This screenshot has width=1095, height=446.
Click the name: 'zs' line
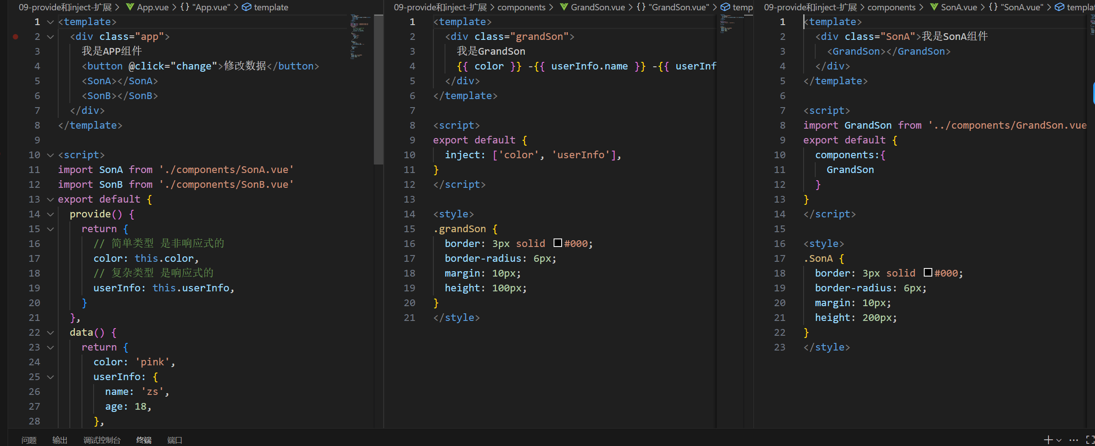pos(137,392)
